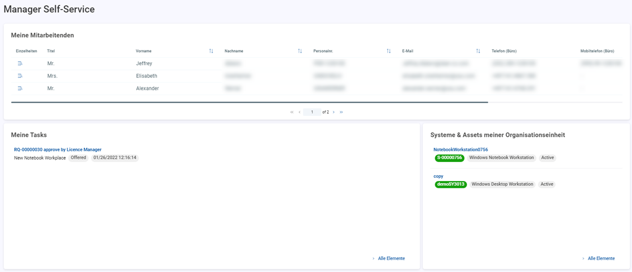Image resolution: width=632 pixels, height=272 pixels.
Task: Click Active tag of NotebookWorkstation0756
Action: pyautogui.click(x=548, y=158)
